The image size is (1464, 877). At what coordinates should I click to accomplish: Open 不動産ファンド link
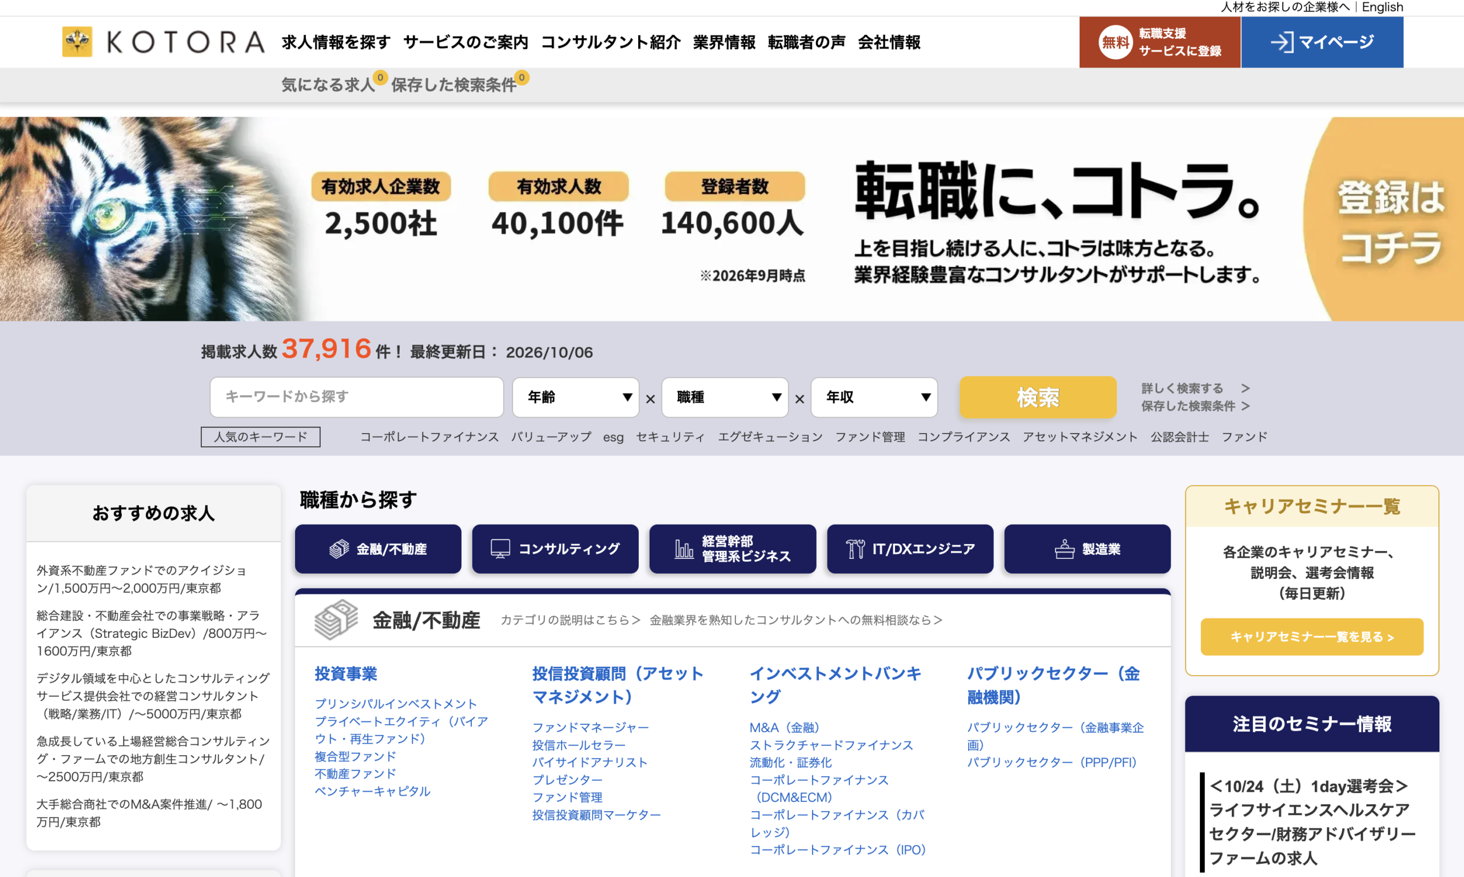(356, 773)
